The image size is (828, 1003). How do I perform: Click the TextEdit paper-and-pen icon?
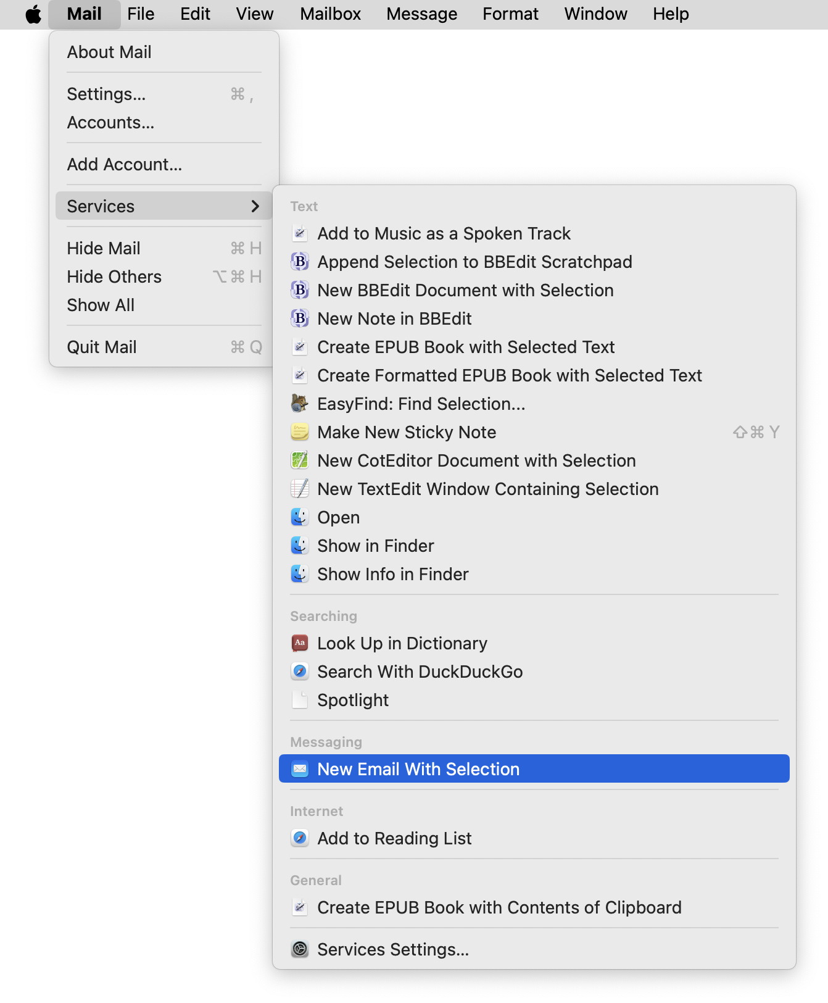[x=300, y=489]
